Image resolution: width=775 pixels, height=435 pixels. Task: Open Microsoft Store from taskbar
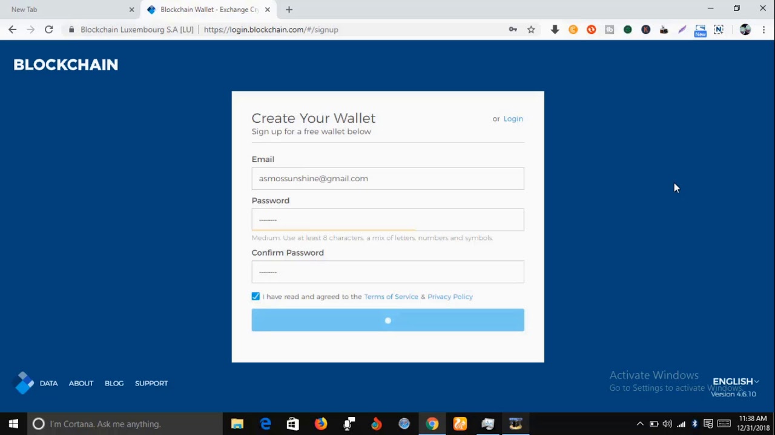coord(292,424)
